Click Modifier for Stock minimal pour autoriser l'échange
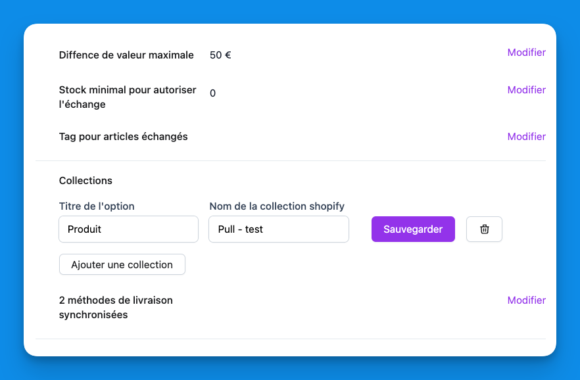The height and width of the screenshot is (380, 580). (526, 90)
